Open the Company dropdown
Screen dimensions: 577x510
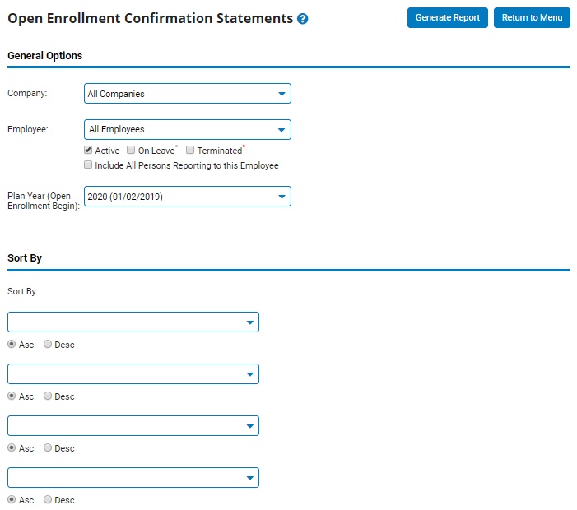coord(188,94)
